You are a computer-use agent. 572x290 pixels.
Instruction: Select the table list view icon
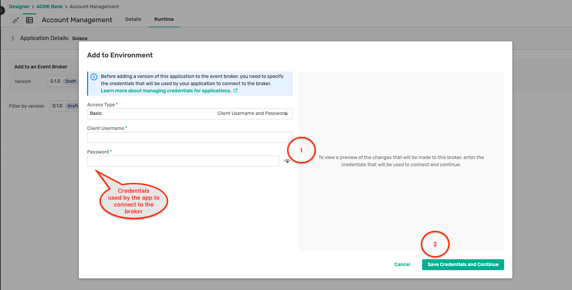29,20
